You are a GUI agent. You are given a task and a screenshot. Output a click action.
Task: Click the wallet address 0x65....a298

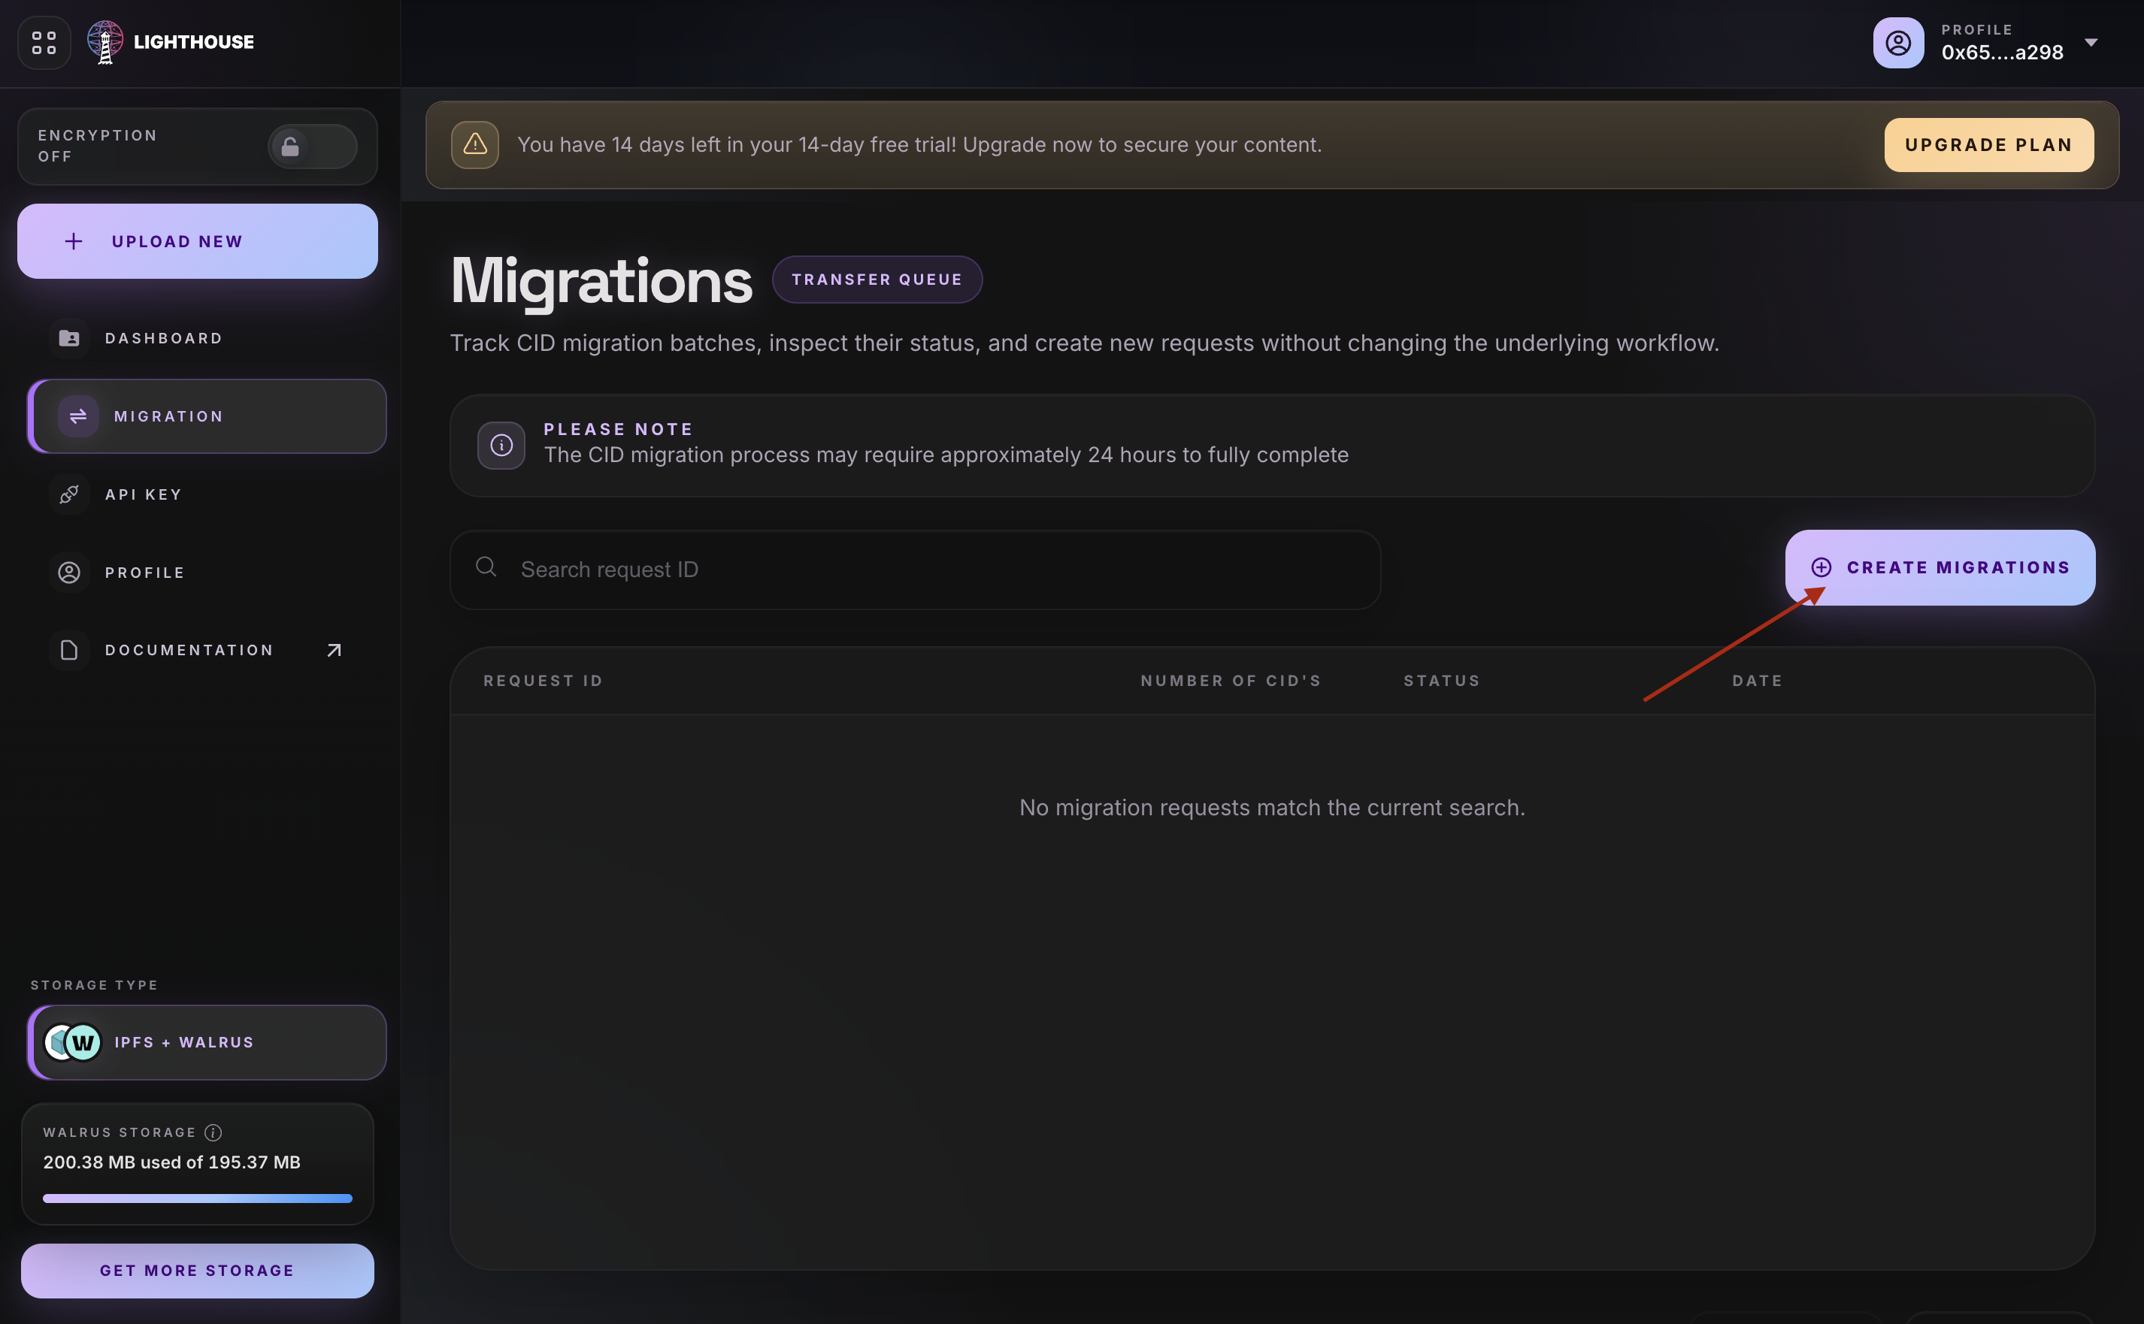point(2002,53)
